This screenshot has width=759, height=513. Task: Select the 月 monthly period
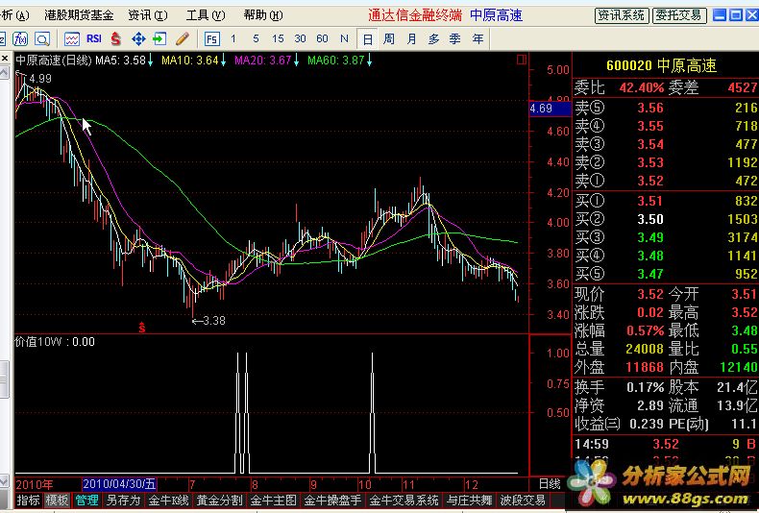pyautogui.click(x=411, y=38)
